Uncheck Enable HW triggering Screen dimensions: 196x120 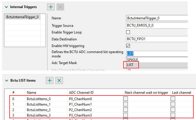pyautogui.click(x=128, y=46)
